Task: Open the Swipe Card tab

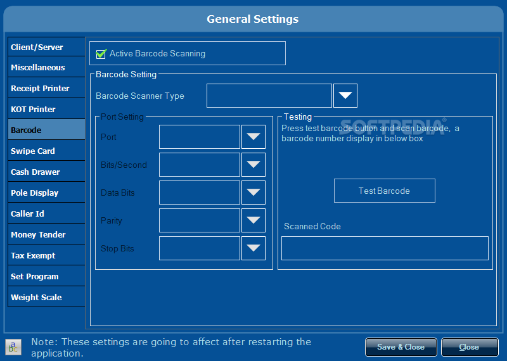Action: point(46,151)
